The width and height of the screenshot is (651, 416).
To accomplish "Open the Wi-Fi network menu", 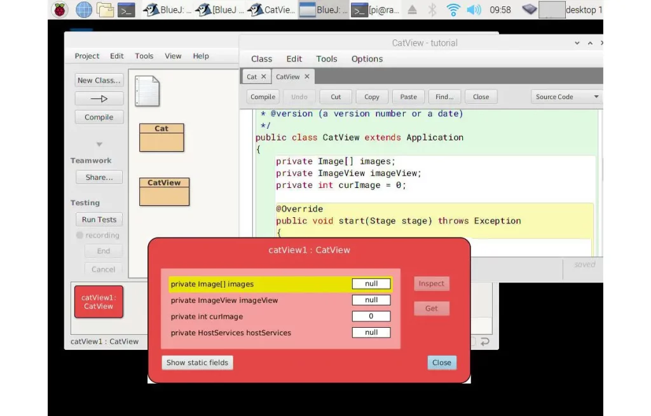I will click(453, 10).
